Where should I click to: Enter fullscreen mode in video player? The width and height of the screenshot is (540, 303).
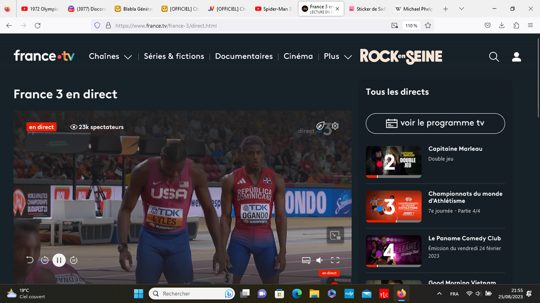pos(335,260)
